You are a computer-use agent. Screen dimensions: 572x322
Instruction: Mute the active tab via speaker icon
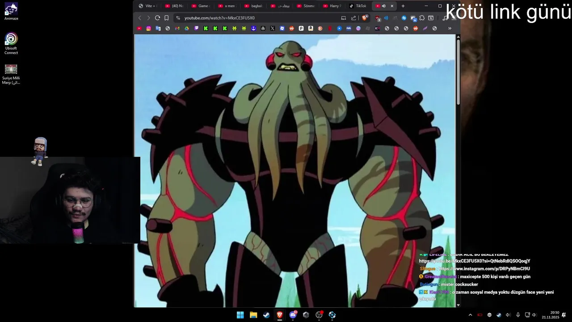(x=383, y=6)
